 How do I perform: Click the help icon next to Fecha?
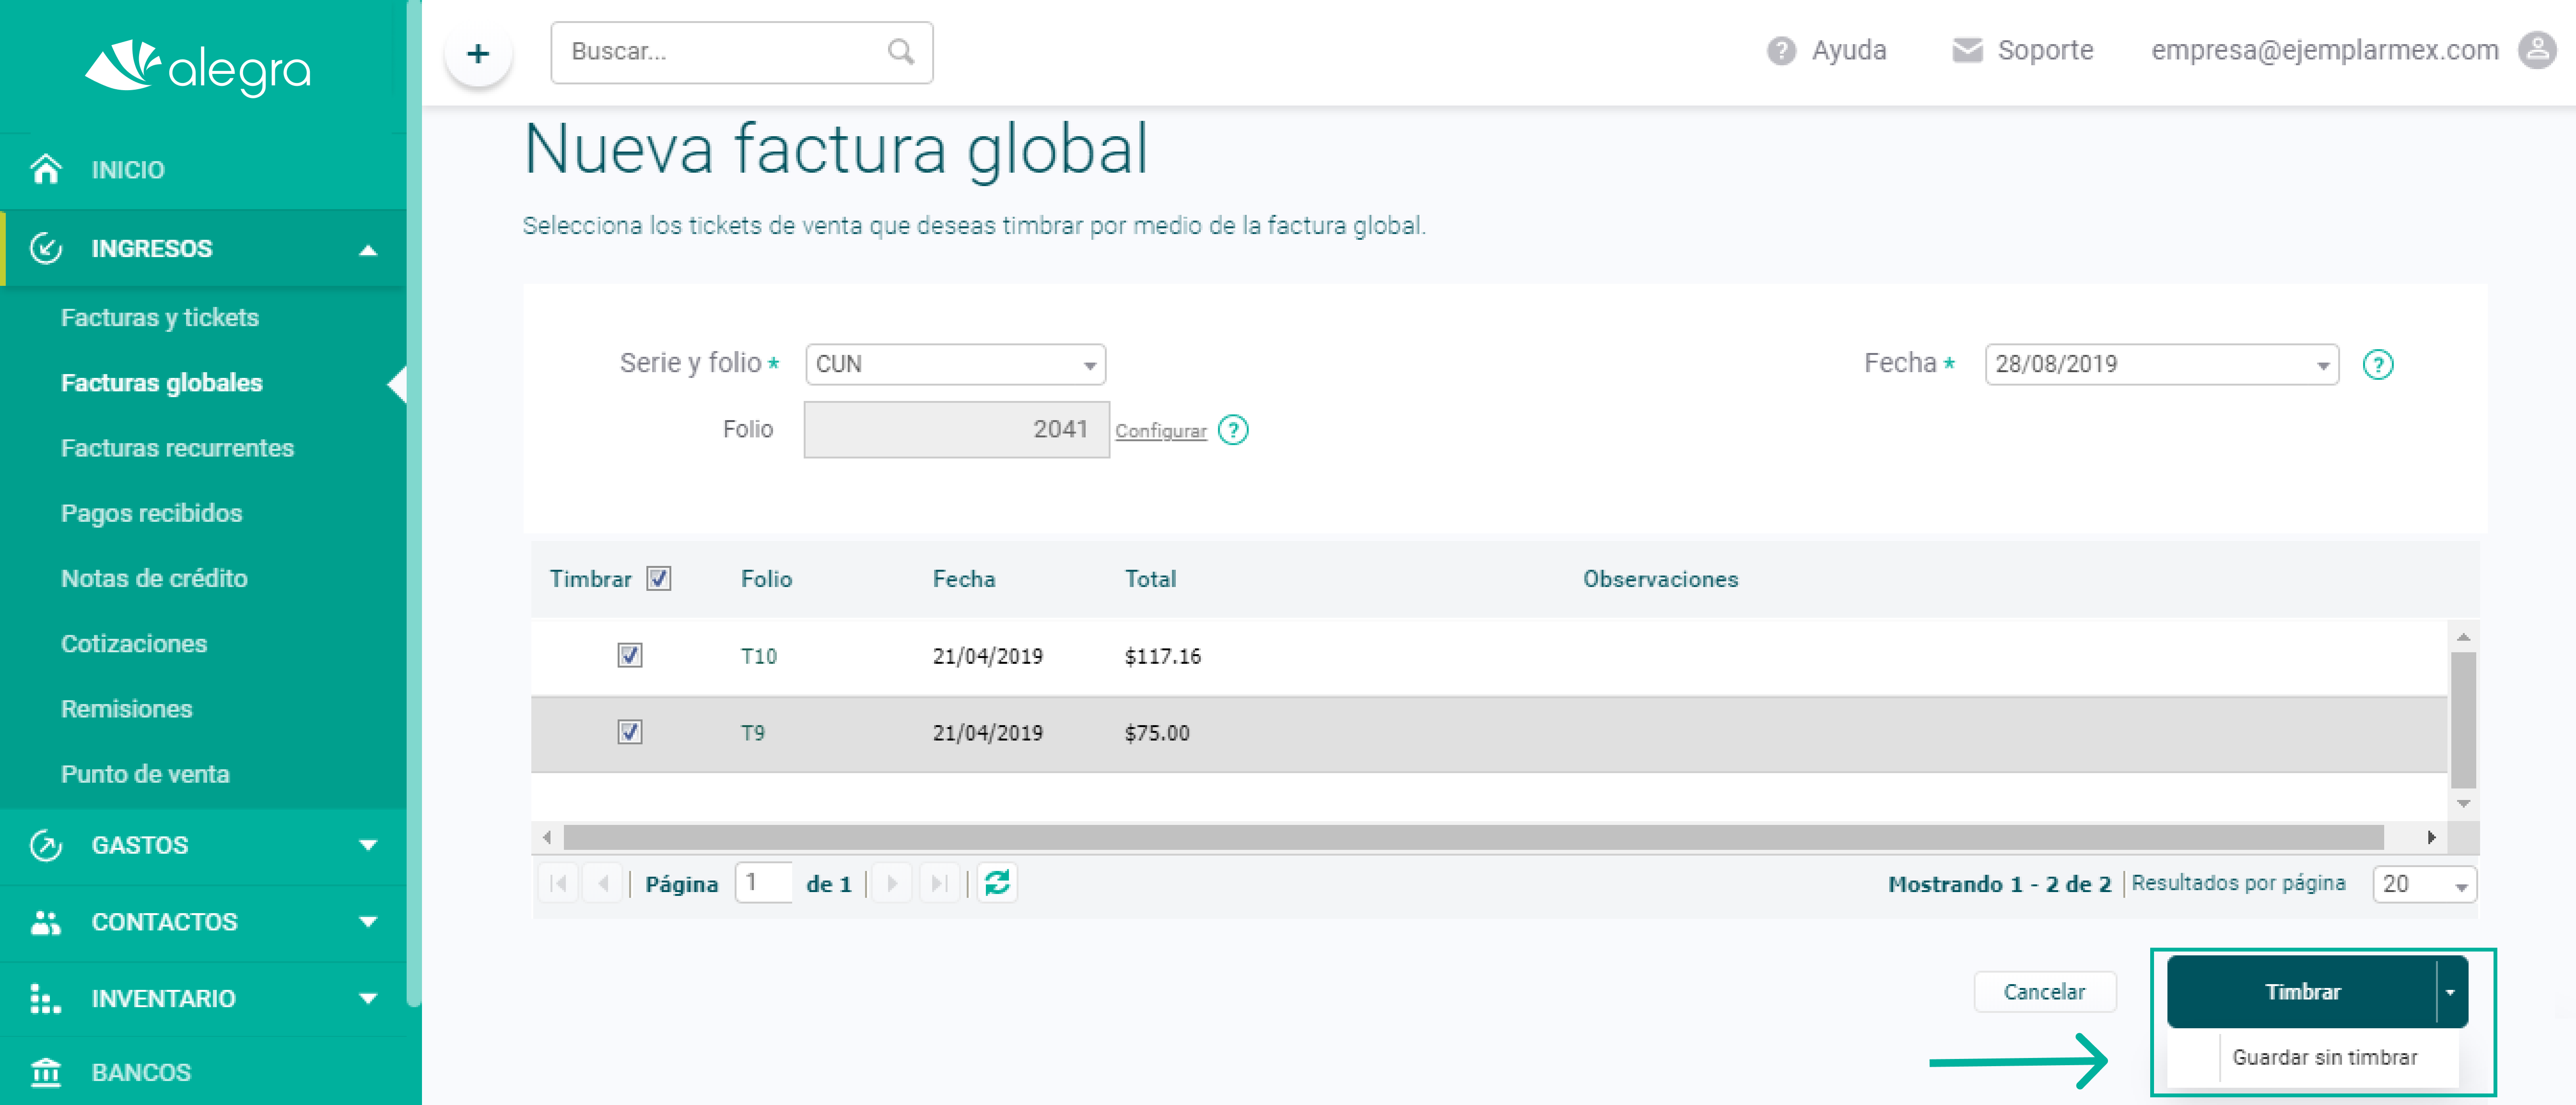coord(2378,365)
